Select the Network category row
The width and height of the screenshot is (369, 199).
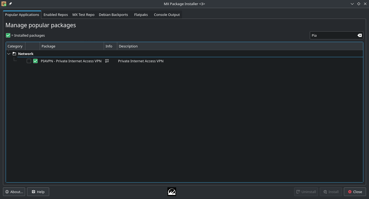click(x=185, y=54)
